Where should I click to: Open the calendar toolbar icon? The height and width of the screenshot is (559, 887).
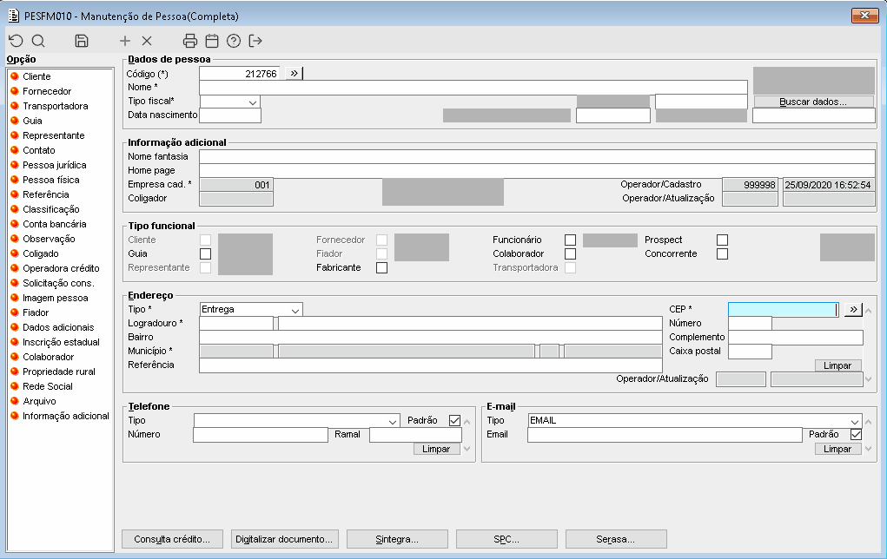(x=212, y=41)
